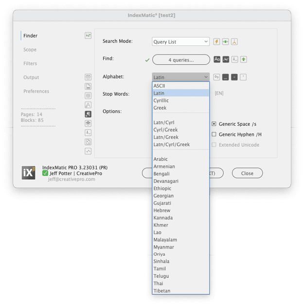The height and width of the screenshot is (305, 304).
Task: Click the iX3 IndexMatic logo icon
Action: (29, 173)
